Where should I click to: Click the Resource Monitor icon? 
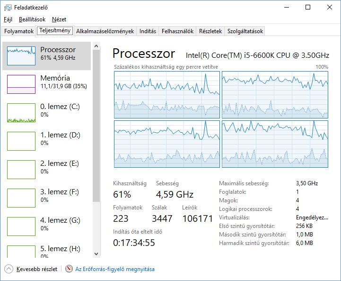(69, 269)
